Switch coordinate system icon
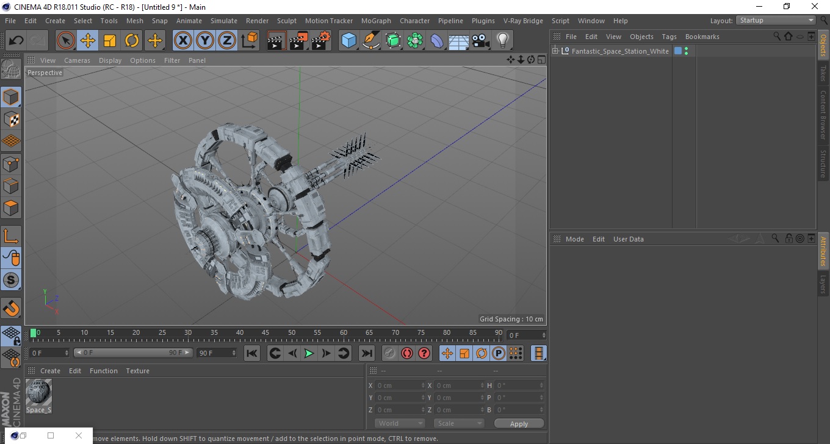Screen dimensions: 830x444 [250, 41]
